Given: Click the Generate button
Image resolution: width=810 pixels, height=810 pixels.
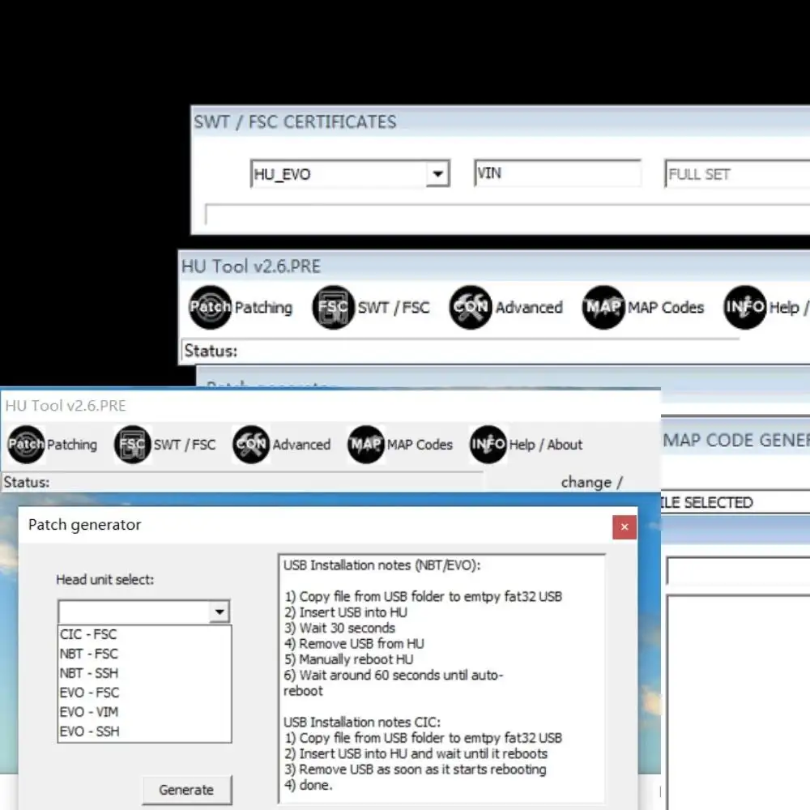Looking at the screenshot, I should tap(186, 789).
